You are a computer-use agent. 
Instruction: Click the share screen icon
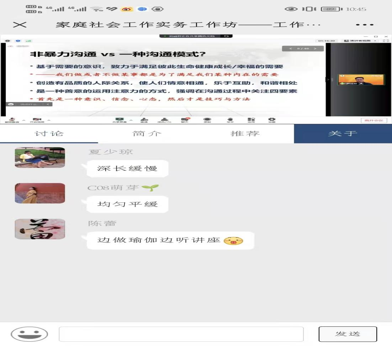click(x=120, y=120)
